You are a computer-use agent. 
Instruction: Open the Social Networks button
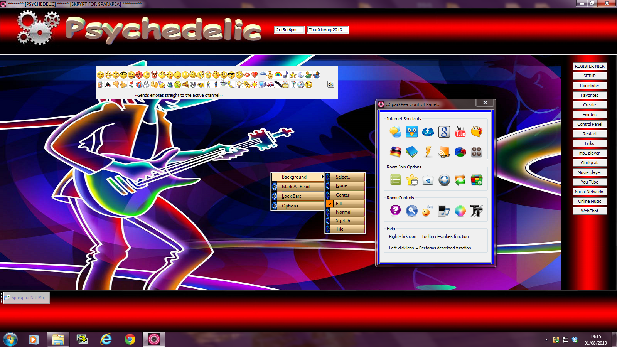(x=590, y=192)
